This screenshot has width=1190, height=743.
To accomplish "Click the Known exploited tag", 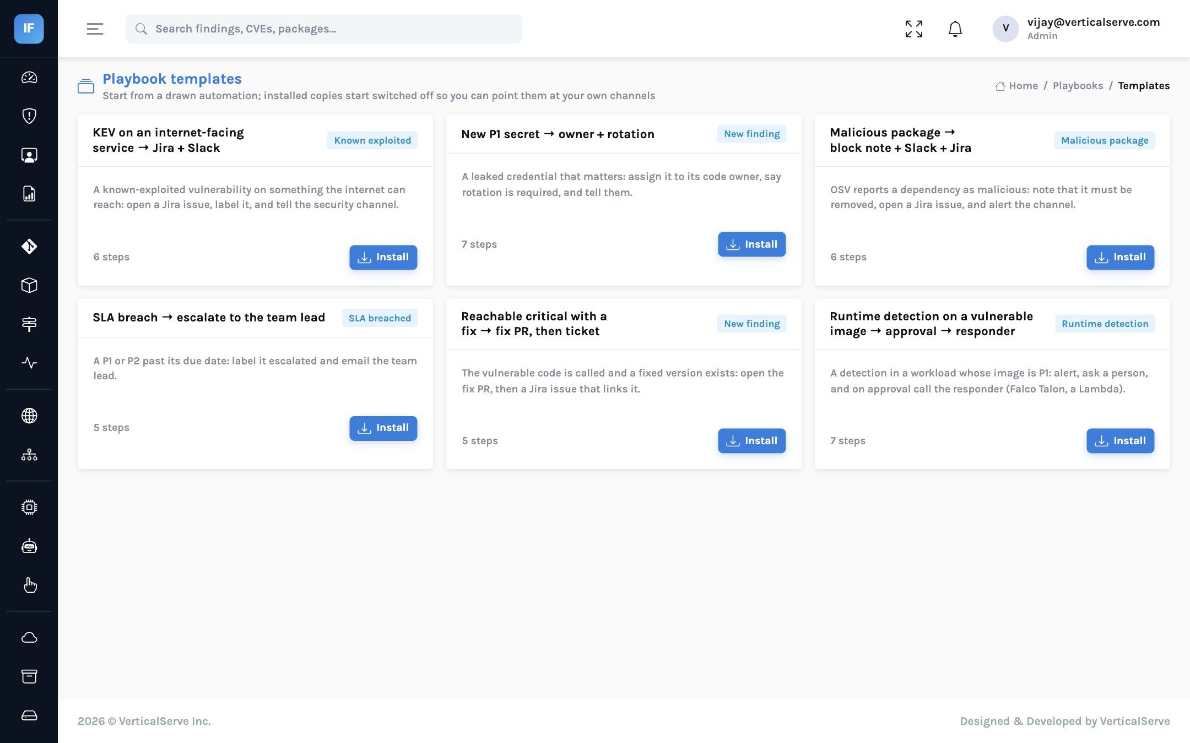I will 372,140.
